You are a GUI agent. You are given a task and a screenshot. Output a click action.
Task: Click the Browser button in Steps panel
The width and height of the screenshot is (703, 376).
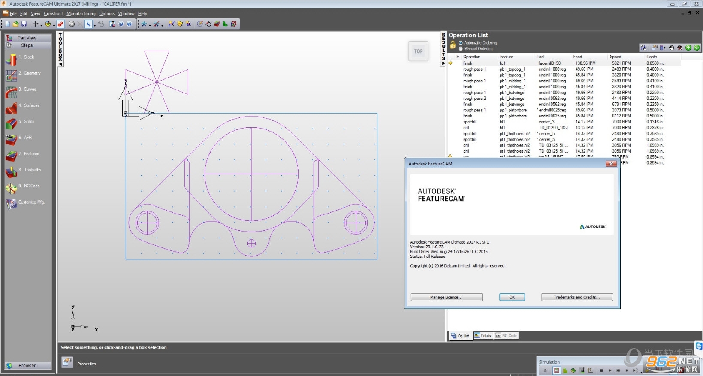[28, 365]
